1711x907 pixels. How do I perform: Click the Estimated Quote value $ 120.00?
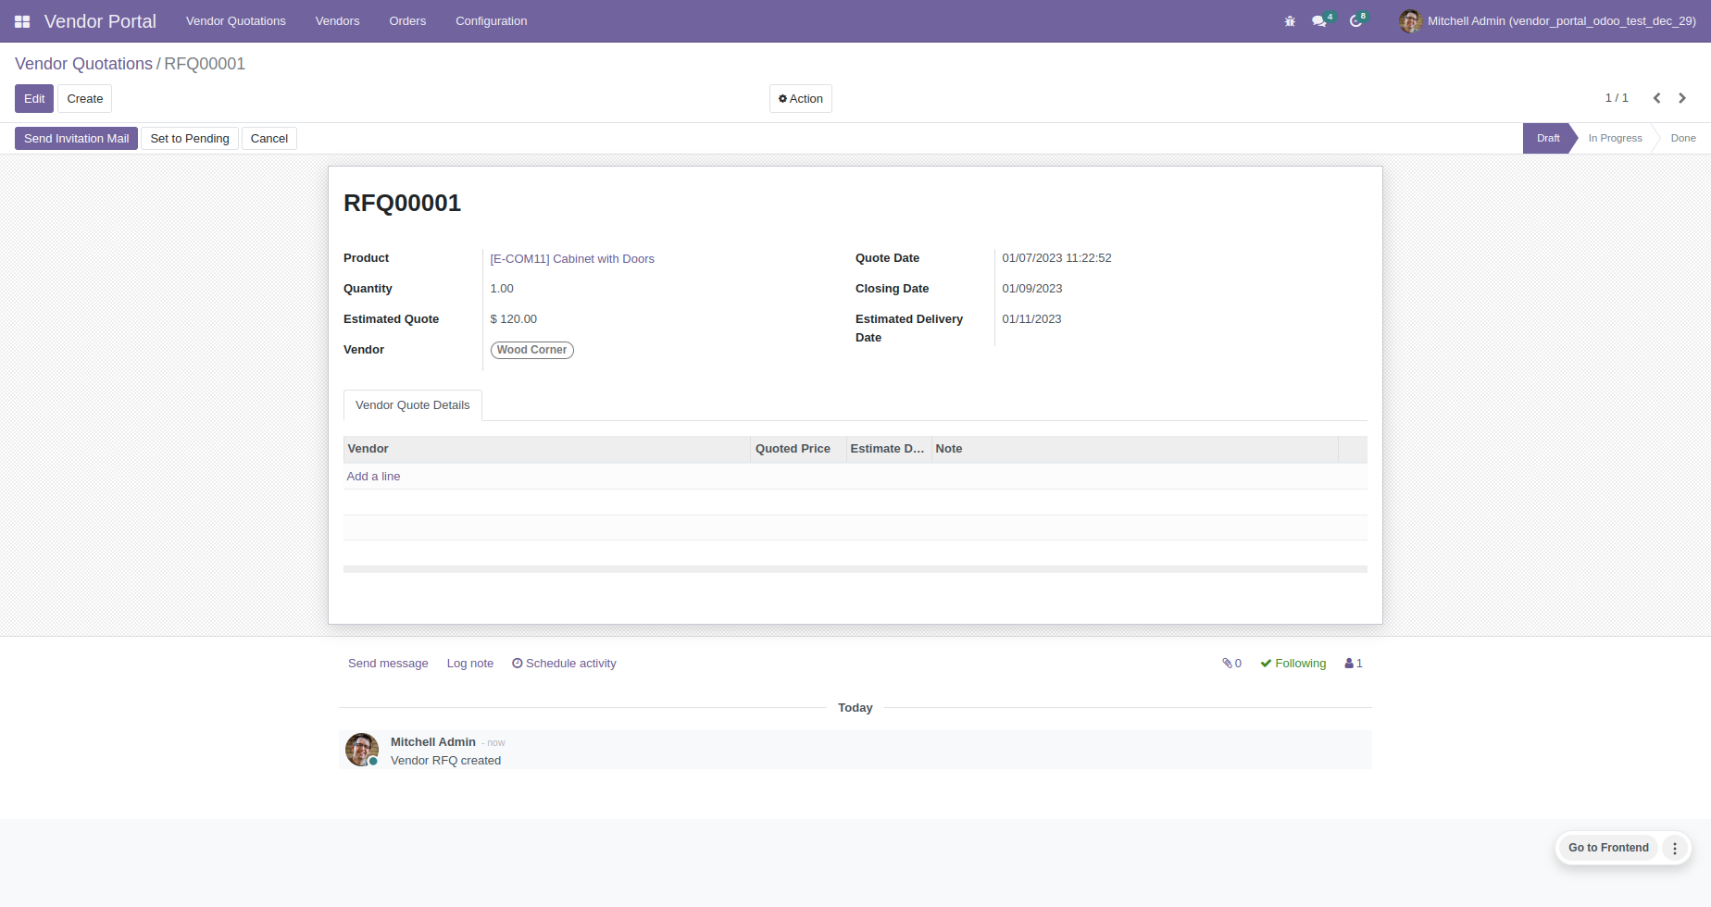[x=513, y=319]
